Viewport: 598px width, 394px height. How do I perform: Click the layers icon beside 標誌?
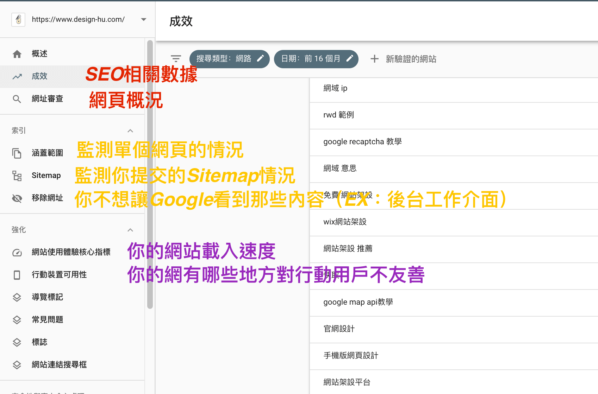(17, 342)
